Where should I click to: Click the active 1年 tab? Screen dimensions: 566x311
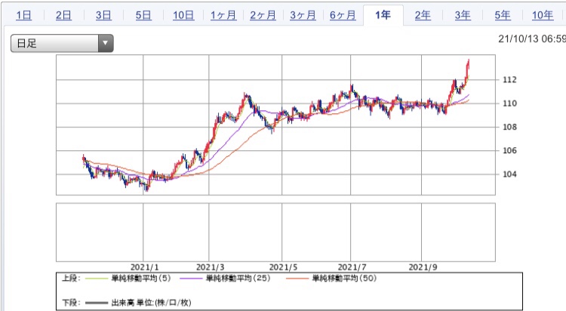coord(383,15)
